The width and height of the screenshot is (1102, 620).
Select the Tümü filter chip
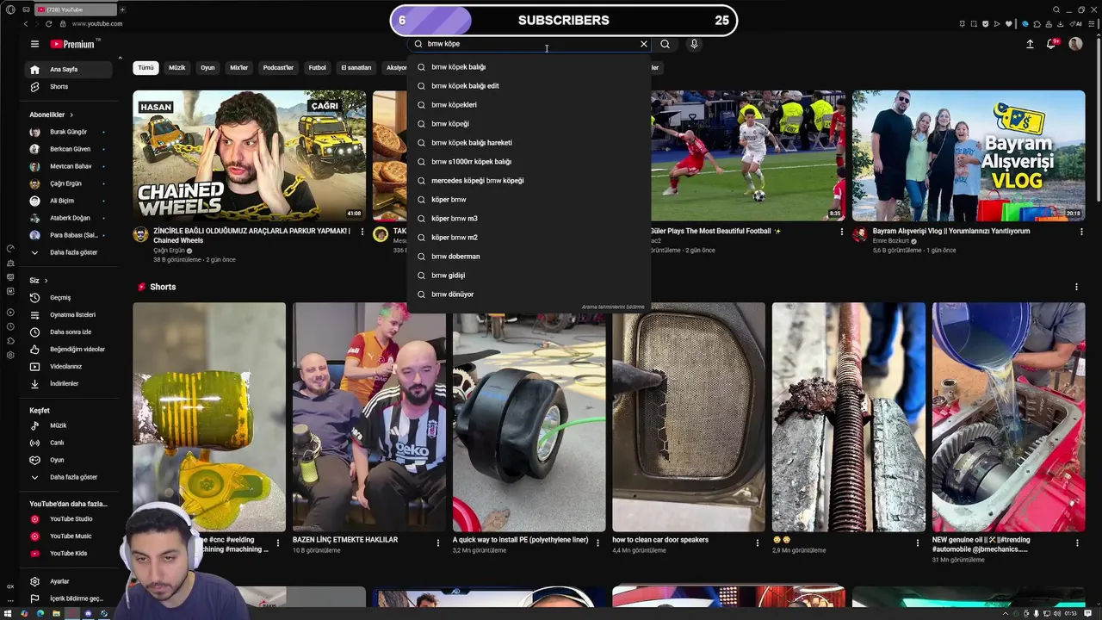(x=145, y=67)
